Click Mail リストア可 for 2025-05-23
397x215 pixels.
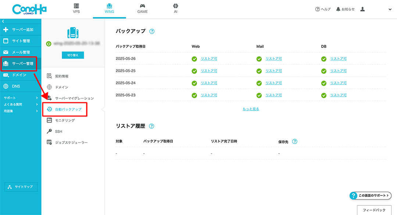click(274, 95)
